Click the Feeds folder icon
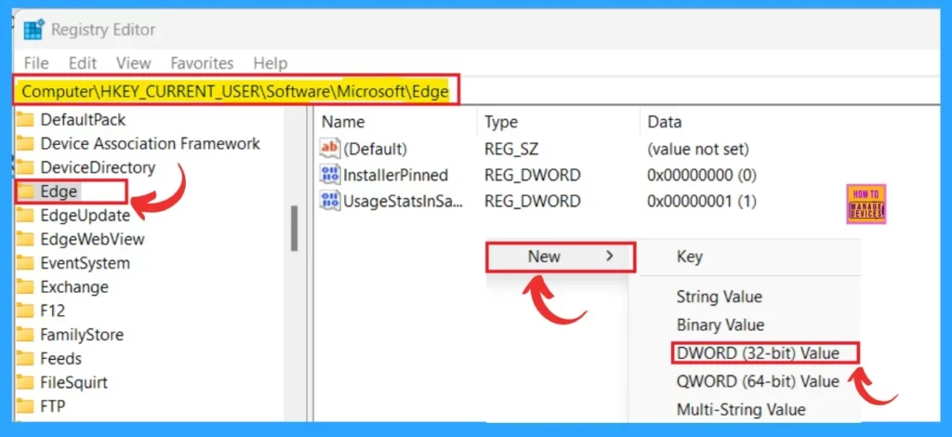 (x=25, y=359)
